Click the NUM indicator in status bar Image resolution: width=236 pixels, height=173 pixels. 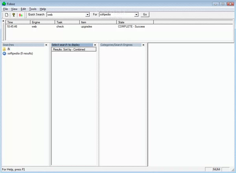(217, 169)
